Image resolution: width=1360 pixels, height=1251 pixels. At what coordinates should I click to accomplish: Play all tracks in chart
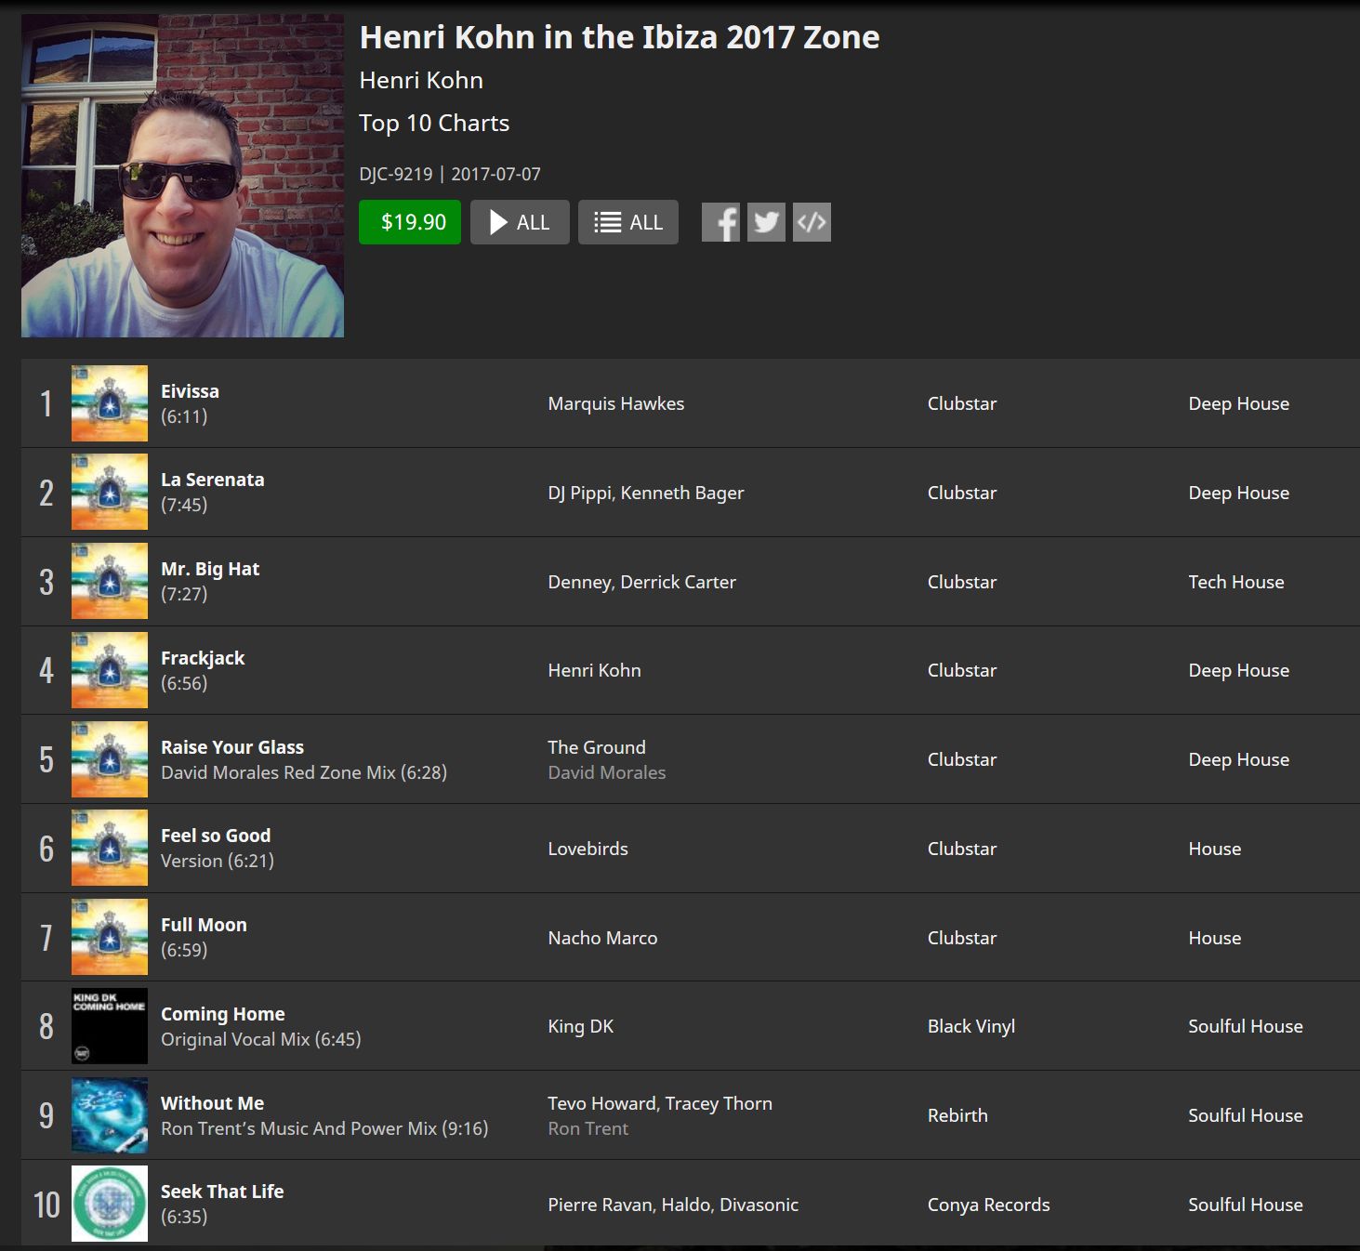pos(520,222)
